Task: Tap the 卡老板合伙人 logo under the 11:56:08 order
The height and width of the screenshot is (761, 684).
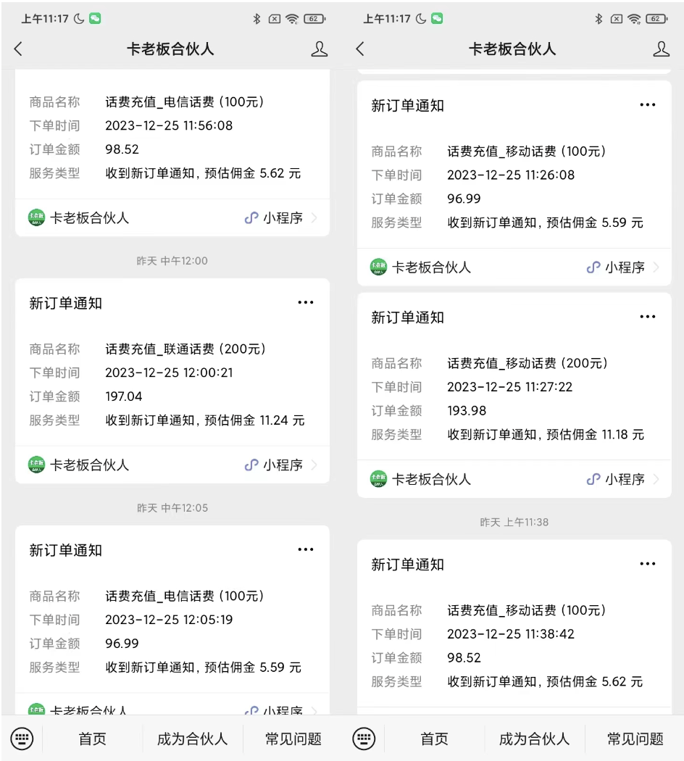Action: point(36,218)
